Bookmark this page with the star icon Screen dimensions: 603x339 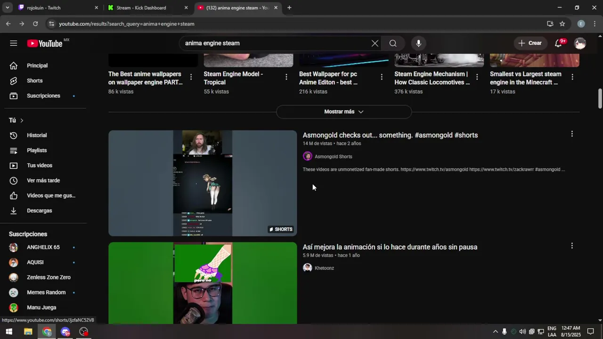click(x=562, y=24)
